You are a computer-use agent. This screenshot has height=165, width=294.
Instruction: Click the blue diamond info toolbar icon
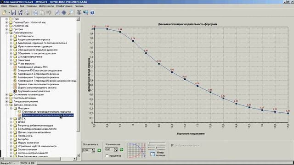click(x=64, y=12)
